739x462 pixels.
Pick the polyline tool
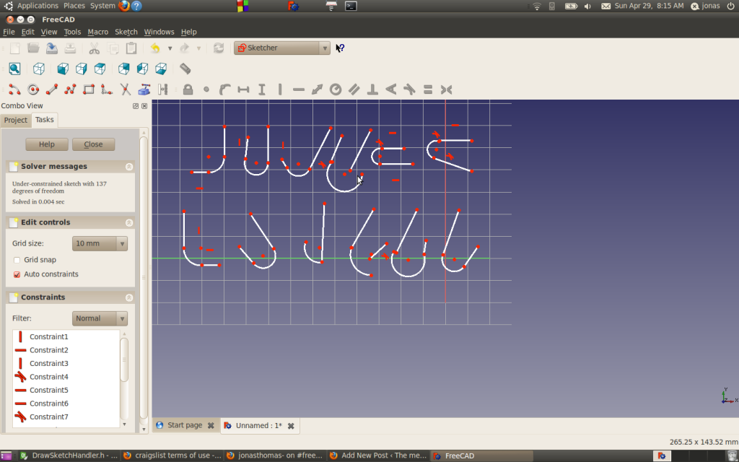point(71,89)
